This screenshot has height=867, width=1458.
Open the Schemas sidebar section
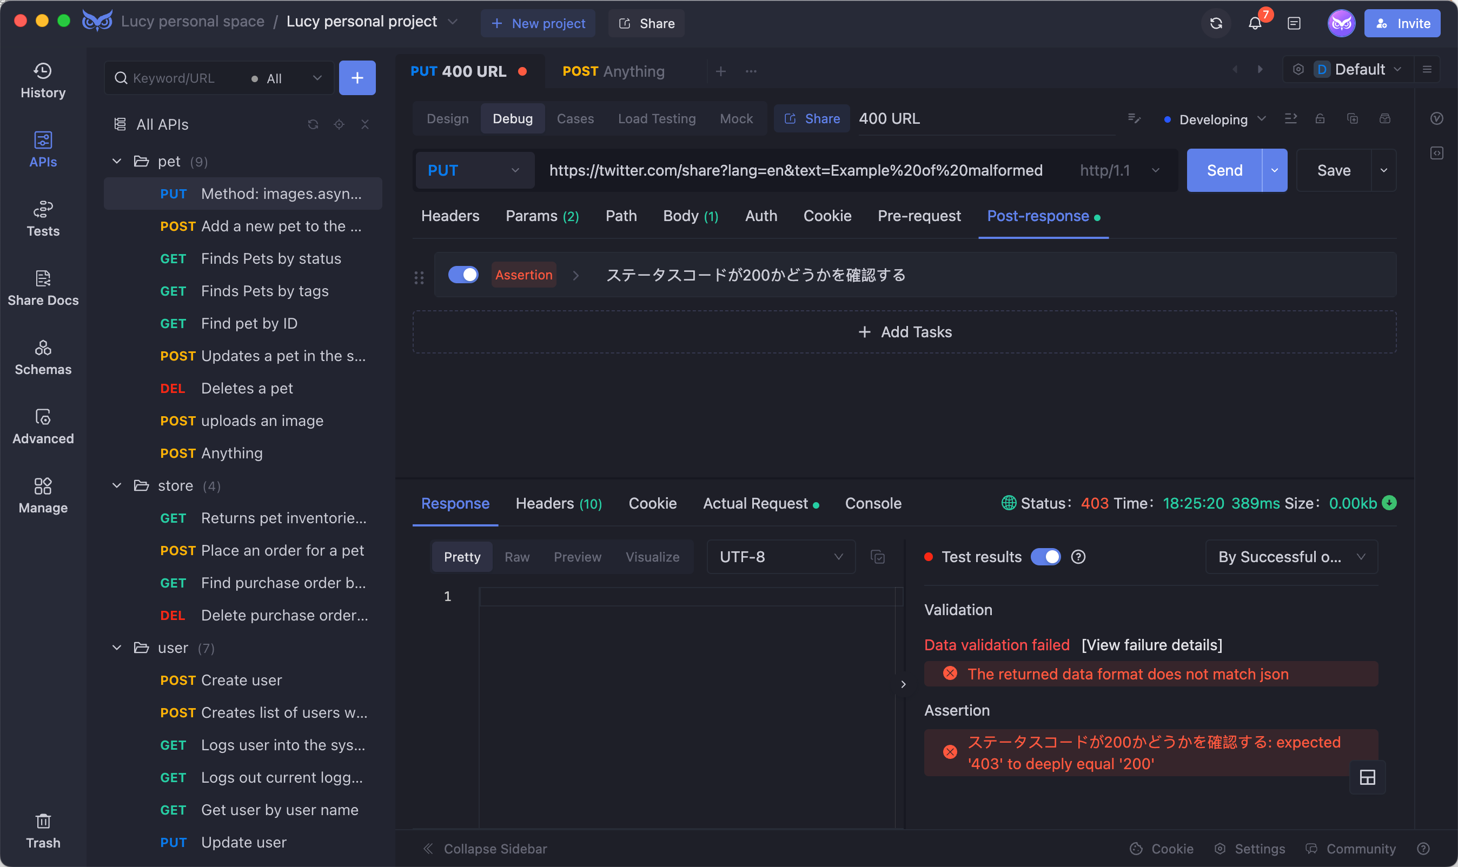43,357
